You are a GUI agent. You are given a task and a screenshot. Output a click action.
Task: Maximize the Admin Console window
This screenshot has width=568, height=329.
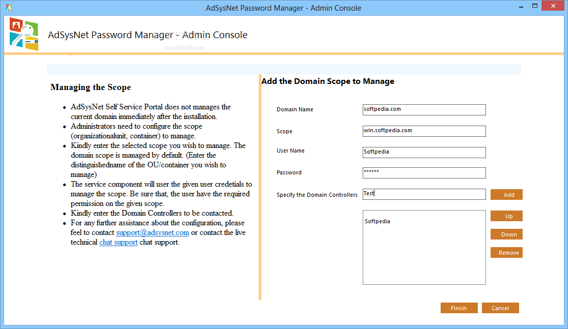(x=535, y=6)
